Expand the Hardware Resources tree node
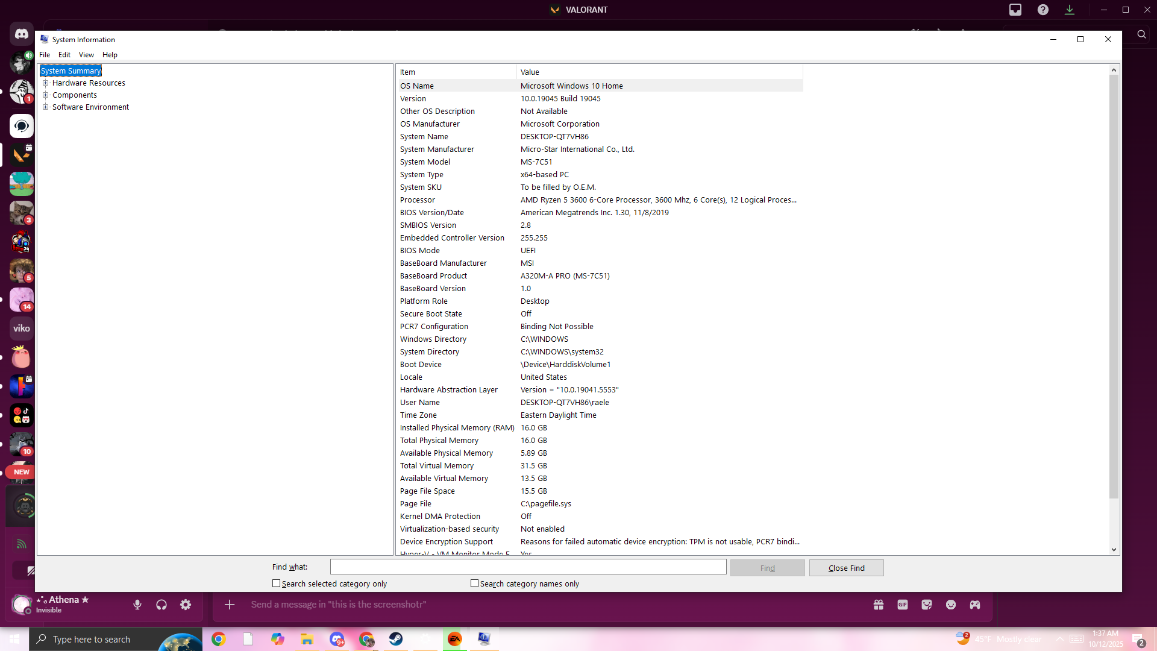 tap(46, 83)
